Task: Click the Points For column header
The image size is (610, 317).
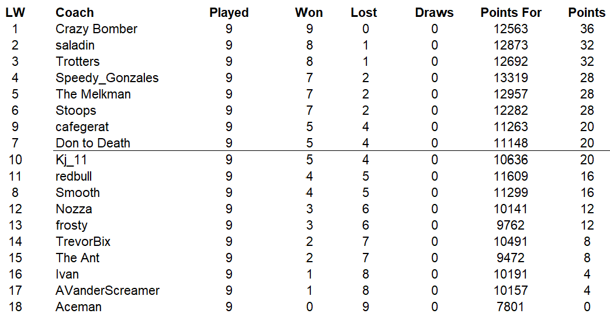Action: pos(511,13)
